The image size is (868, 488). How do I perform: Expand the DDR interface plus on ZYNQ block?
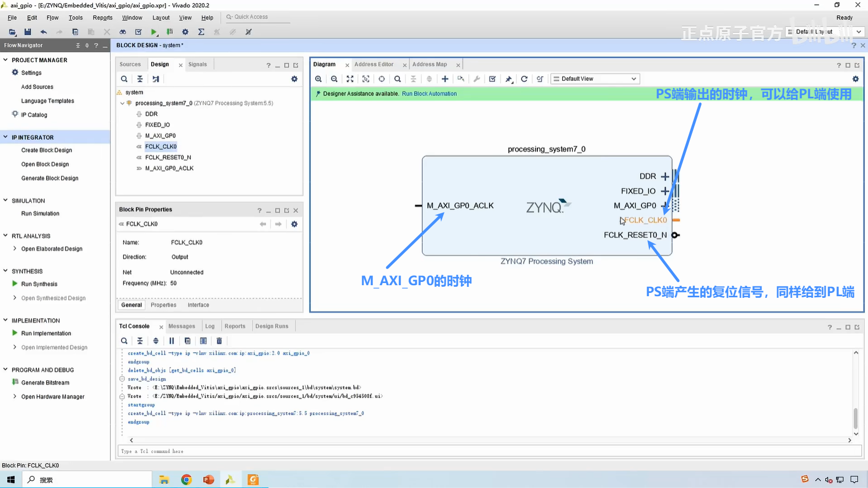pyautogui.click(x=665, y=176)
